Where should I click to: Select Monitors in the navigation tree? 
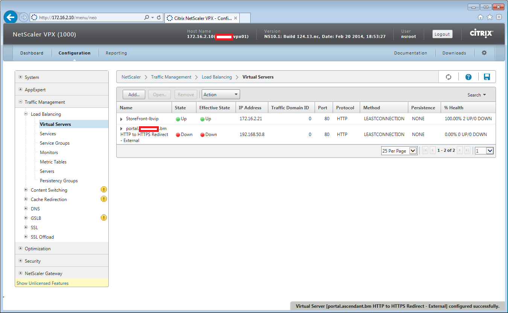(x=49, y=153)
